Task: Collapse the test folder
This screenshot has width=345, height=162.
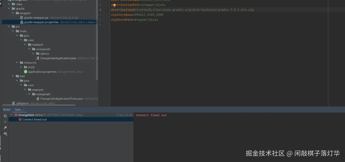Action: click(13, 76)
